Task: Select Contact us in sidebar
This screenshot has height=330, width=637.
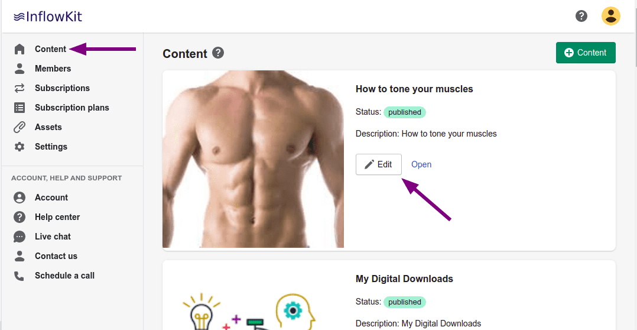Action: [x=56, y=256]
